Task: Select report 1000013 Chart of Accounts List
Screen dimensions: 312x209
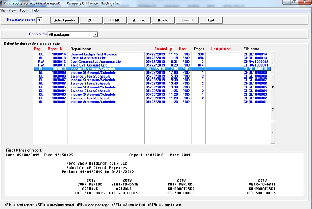Action: [152, 58]
